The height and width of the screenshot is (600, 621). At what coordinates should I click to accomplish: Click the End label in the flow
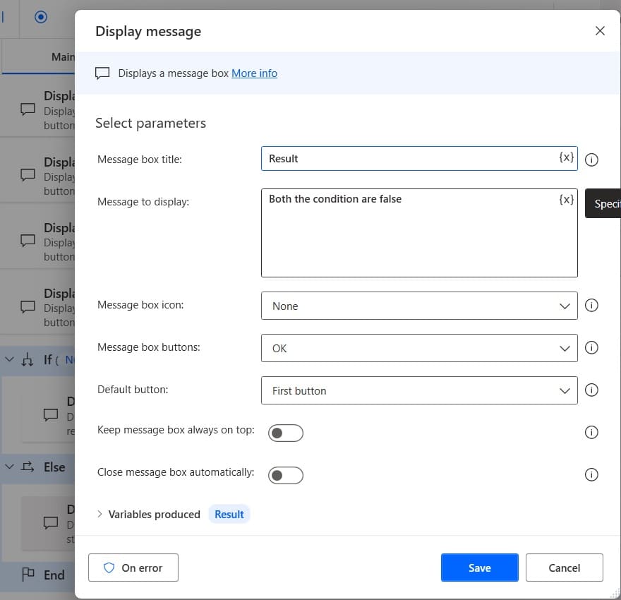click(x=54, y=575)
